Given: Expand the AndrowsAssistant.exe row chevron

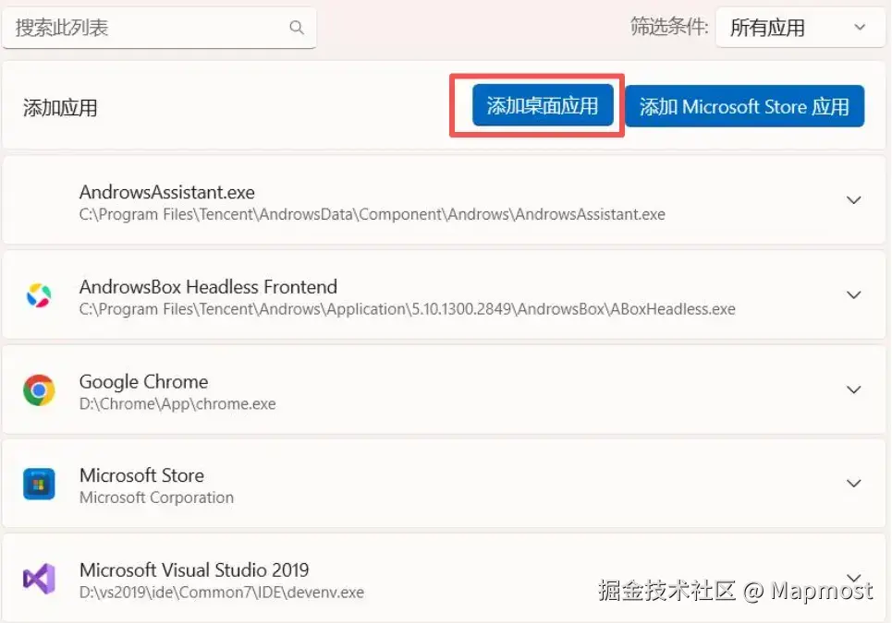Looking at the screenshot, I should coord(853,200).
